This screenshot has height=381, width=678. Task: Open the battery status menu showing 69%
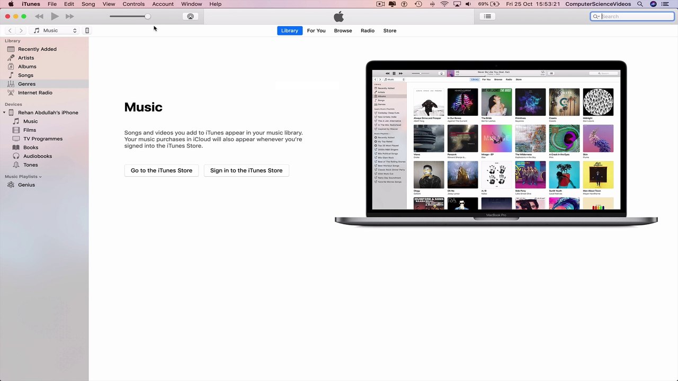489,4
